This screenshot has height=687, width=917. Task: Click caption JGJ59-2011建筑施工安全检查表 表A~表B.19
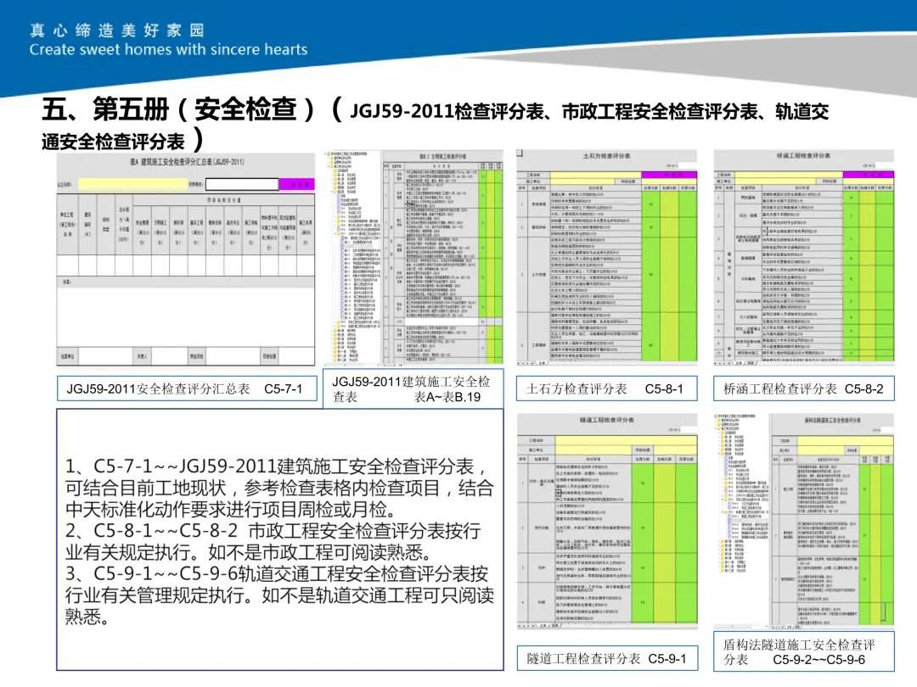click(413, 389)
